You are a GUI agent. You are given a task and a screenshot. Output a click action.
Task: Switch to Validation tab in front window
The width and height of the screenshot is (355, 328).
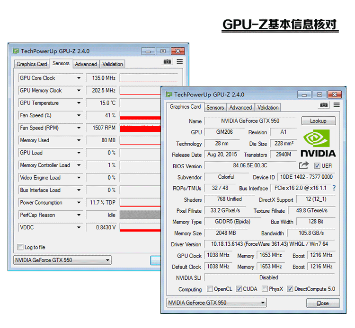tap(268, 108)
